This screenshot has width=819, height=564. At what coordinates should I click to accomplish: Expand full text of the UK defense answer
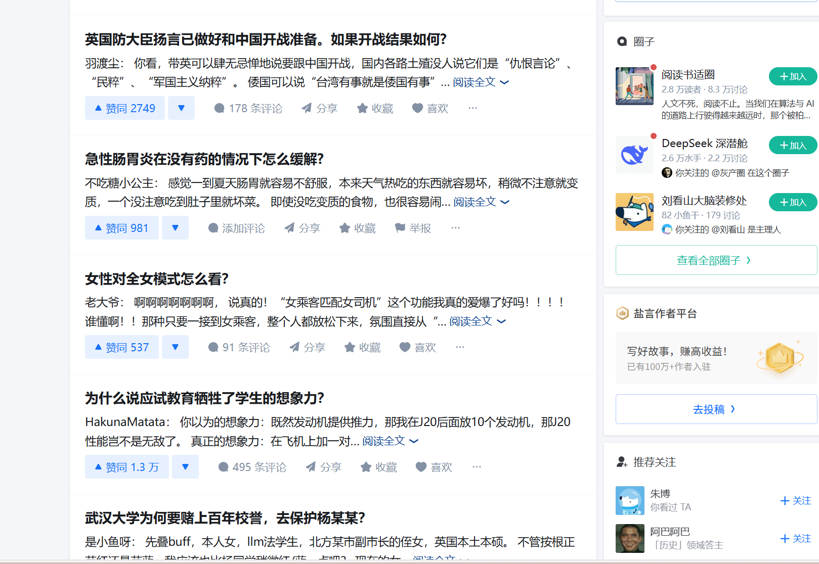pos(480,82)
